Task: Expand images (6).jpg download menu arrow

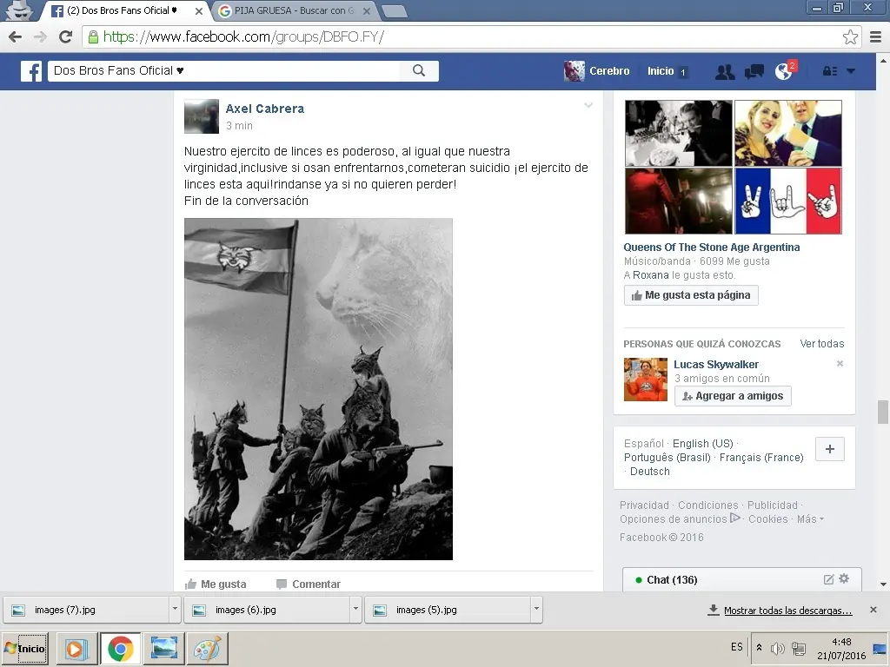Action: pos(355,610)
